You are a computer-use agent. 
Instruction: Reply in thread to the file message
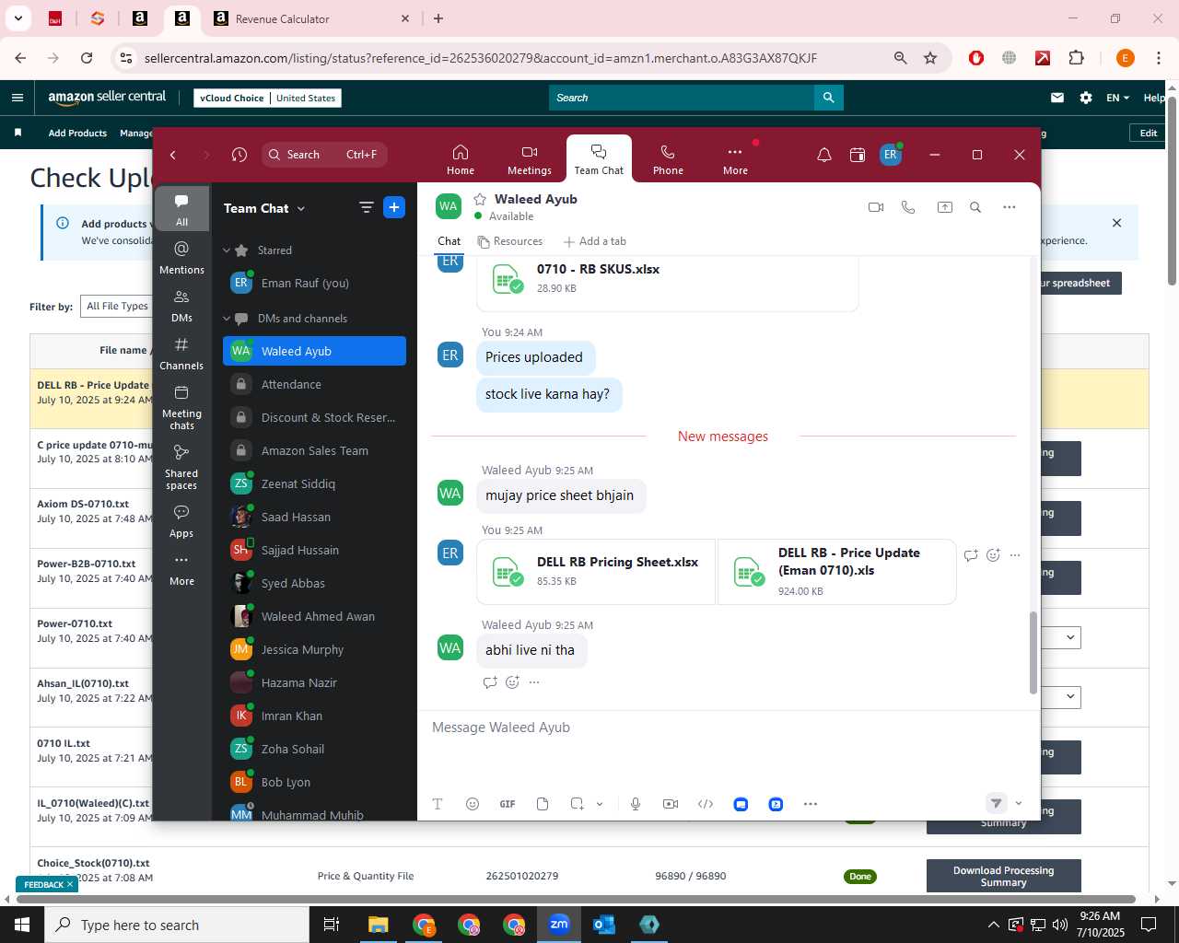(971, 555)
